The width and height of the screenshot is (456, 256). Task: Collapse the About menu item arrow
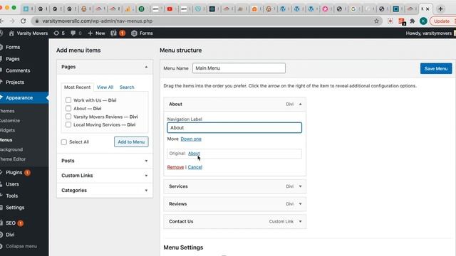[301, 104]
